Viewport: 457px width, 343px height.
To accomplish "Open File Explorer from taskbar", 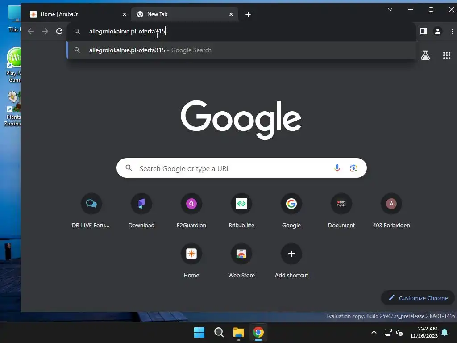I will click(x=239, y=332).
